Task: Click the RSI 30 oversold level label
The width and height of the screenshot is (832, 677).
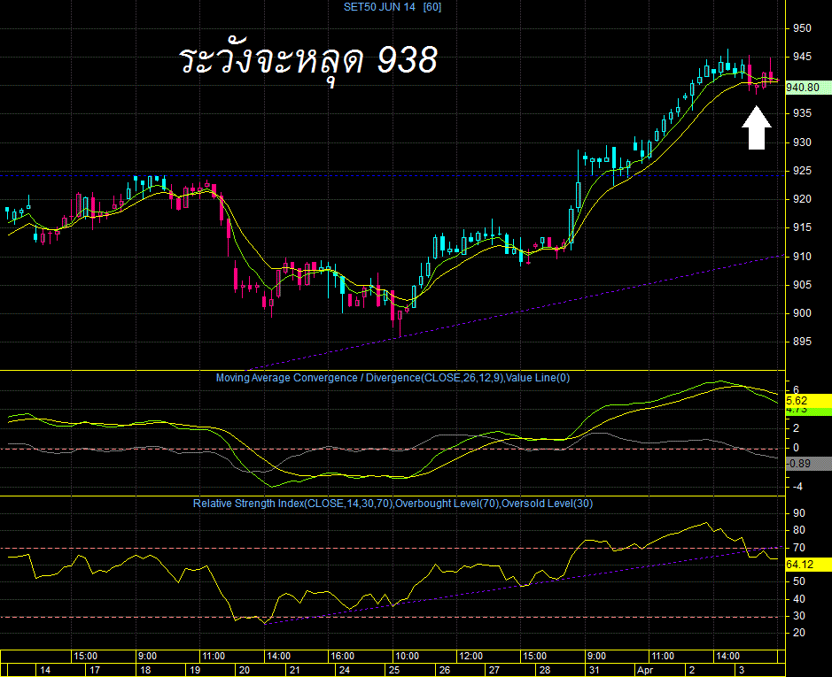Action: [799, 616]
